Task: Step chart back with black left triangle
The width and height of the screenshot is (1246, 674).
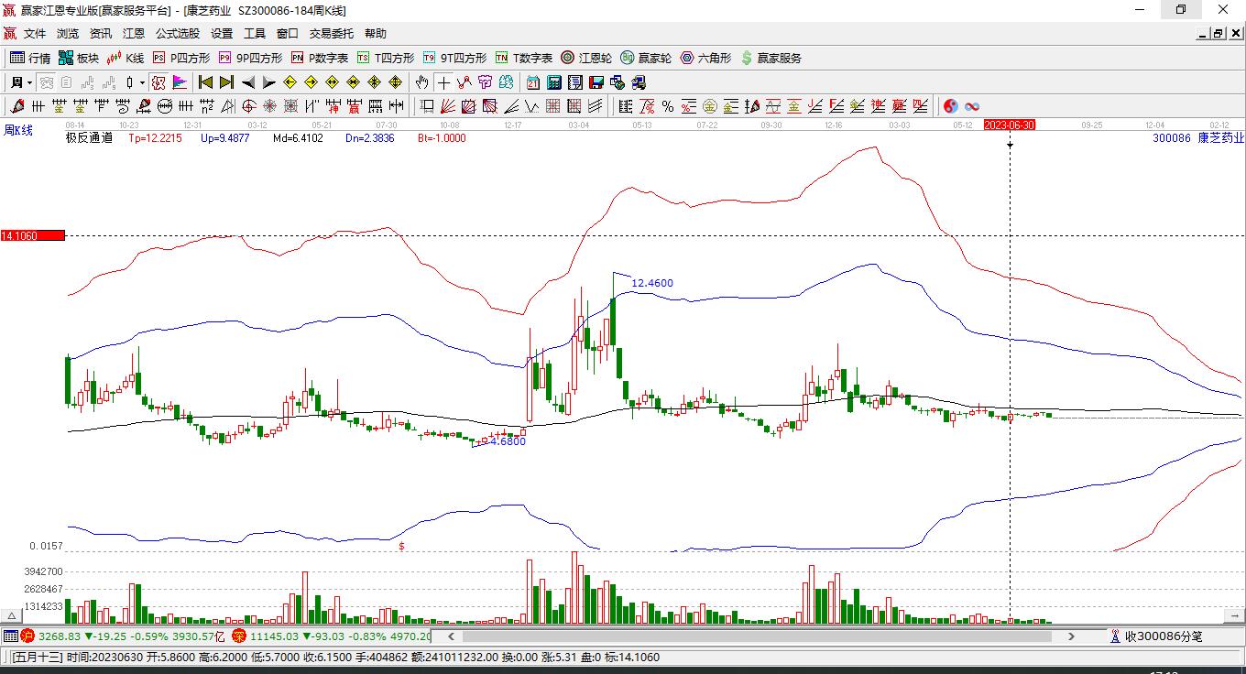Action: point(248,82)
